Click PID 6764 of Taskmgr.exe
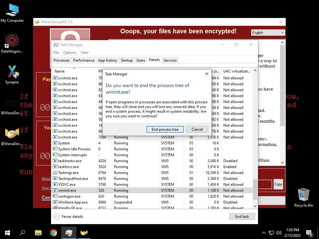 pyautogui.click(x=102, y=173)
